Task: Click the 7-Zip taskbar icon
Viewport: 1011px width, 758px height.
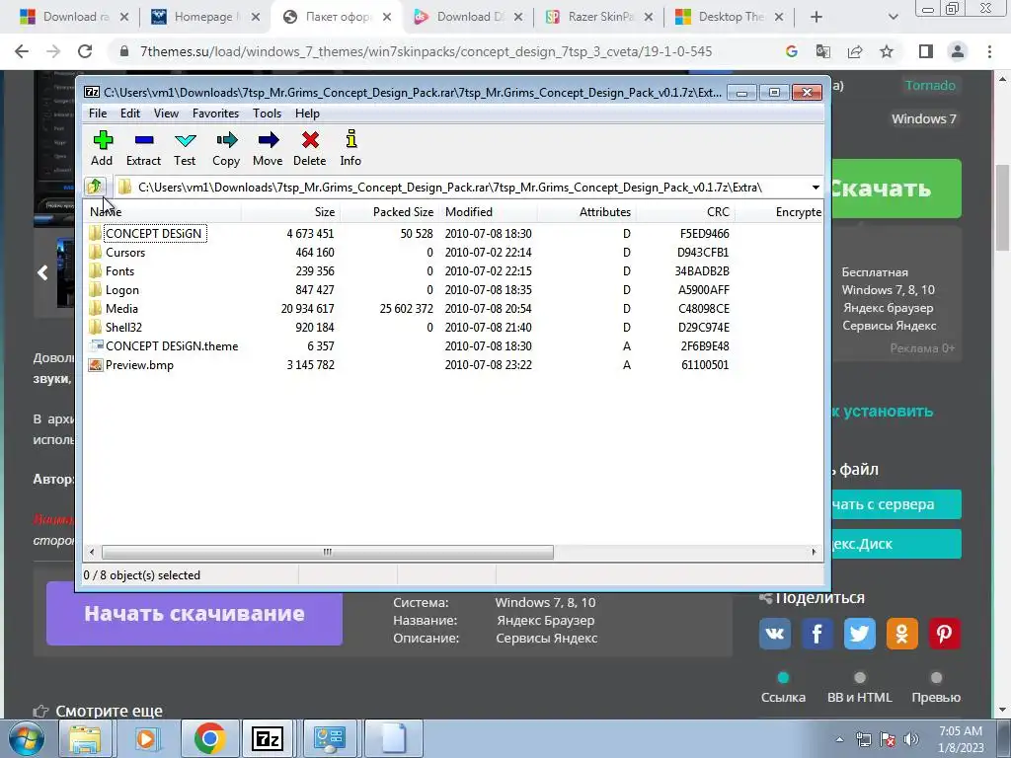Action: tap(269, 738)
